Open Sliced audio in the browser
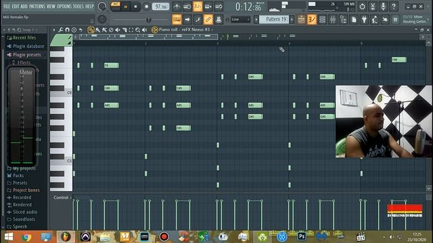This screenshot has width=433, height=243. coord(25,212)
